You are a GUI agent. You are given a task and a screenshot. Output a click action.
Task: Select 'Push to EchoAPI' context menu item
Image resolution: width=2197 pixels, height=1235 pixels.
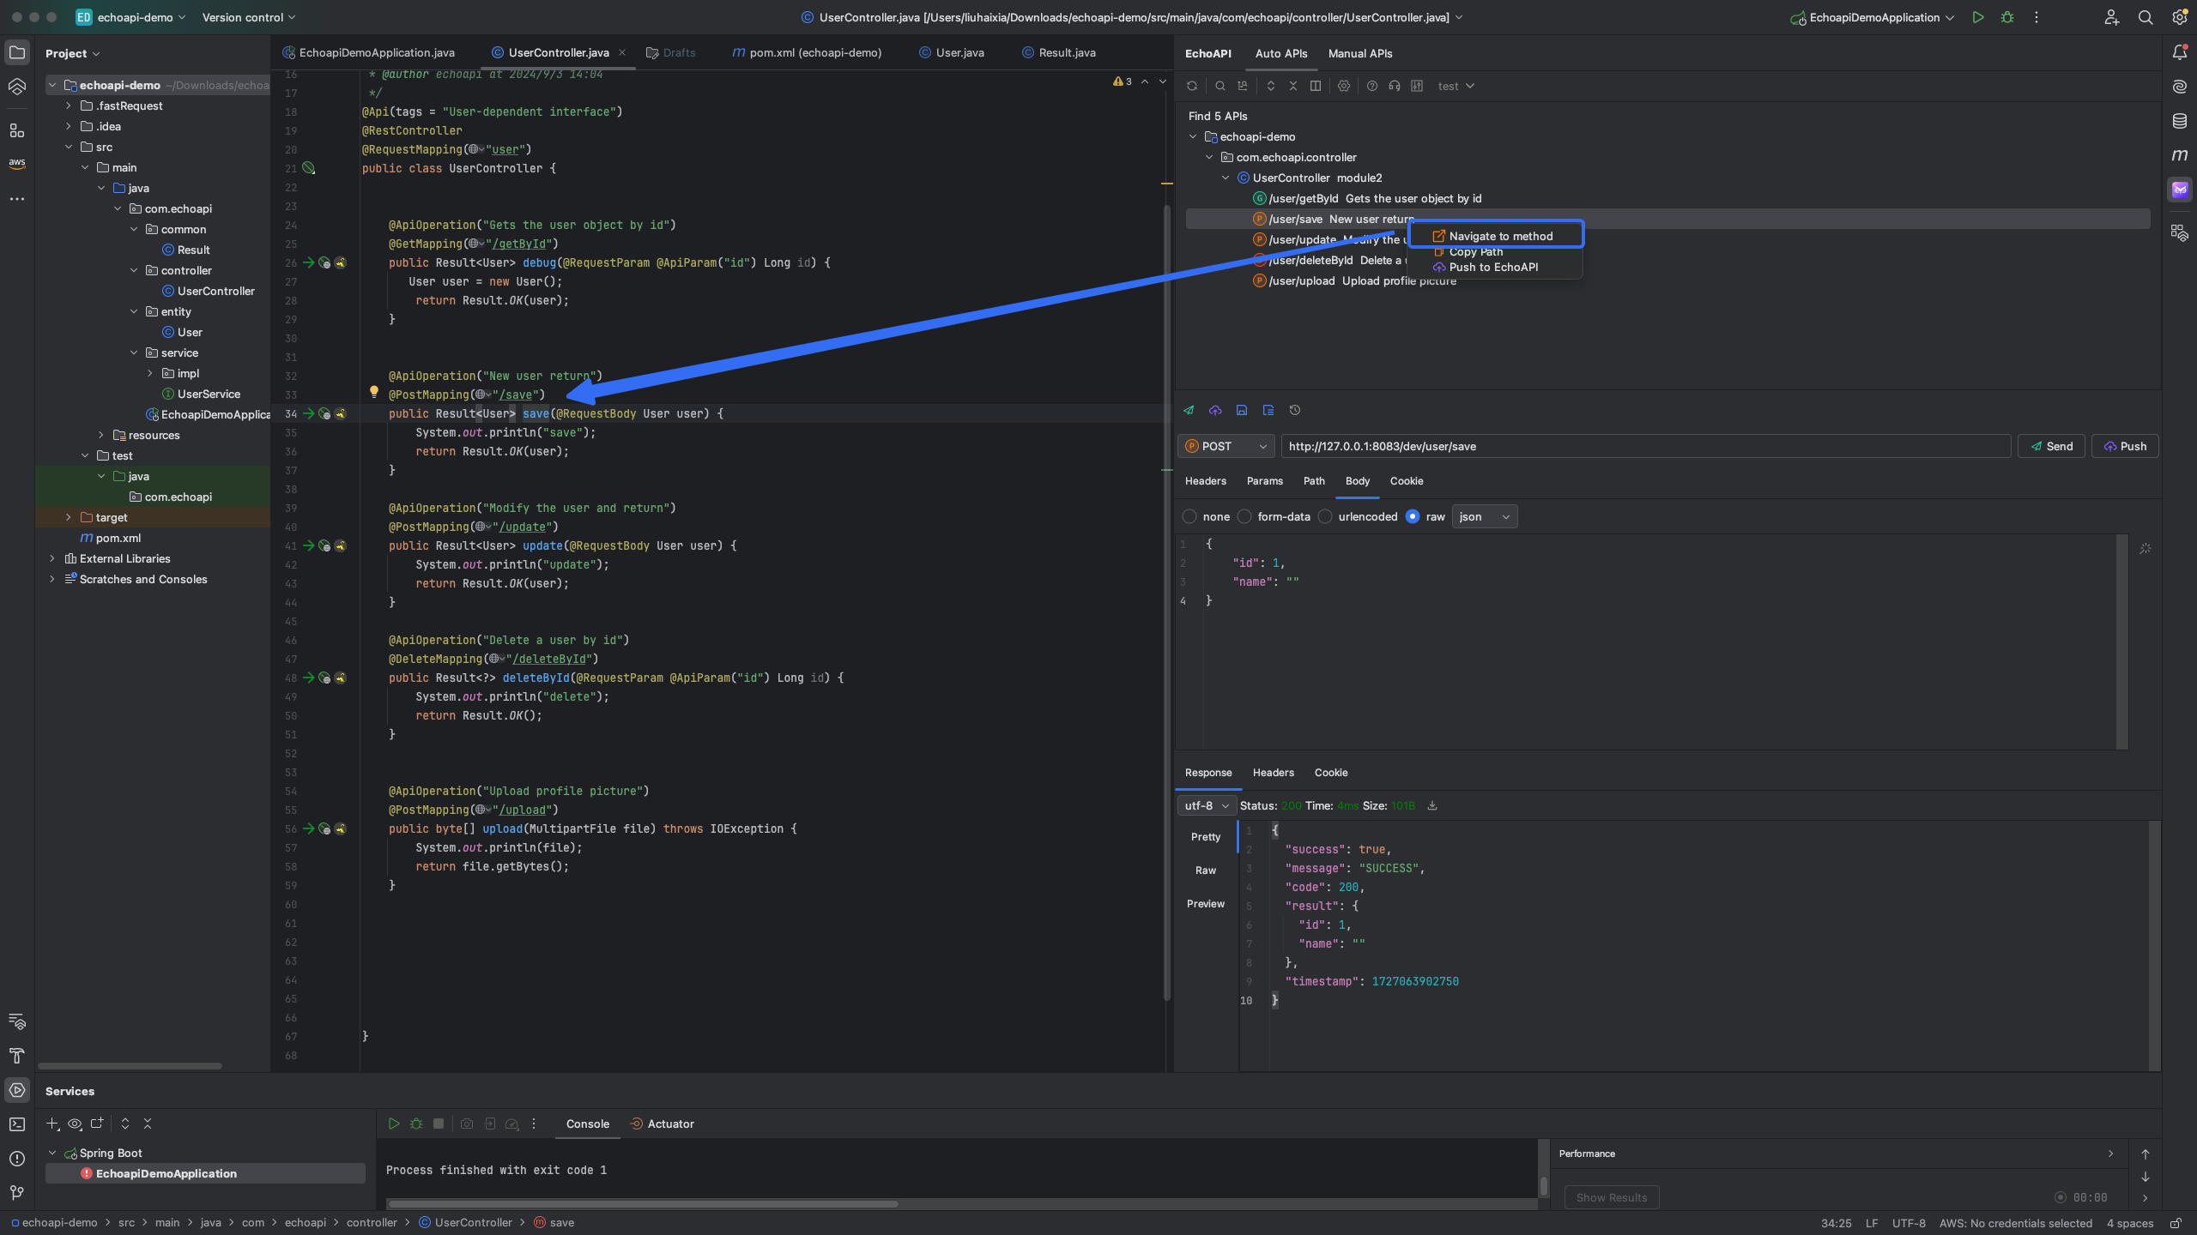click(x=1493, y=267)
